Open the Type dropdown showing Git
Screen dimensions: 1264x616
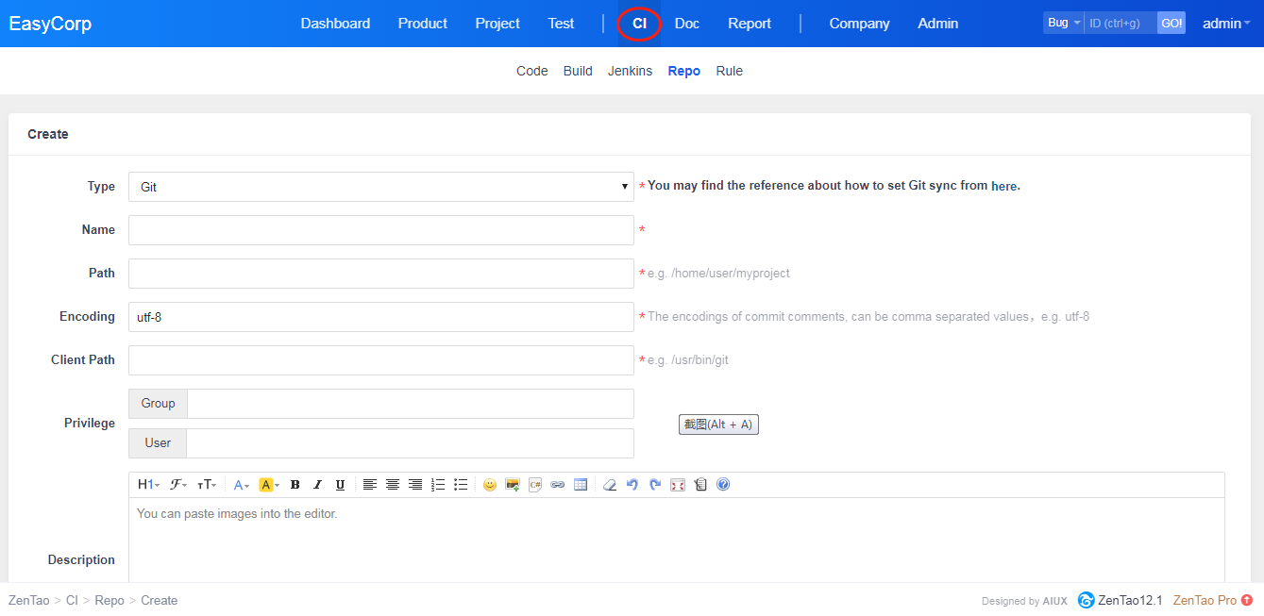pos(380,187)
